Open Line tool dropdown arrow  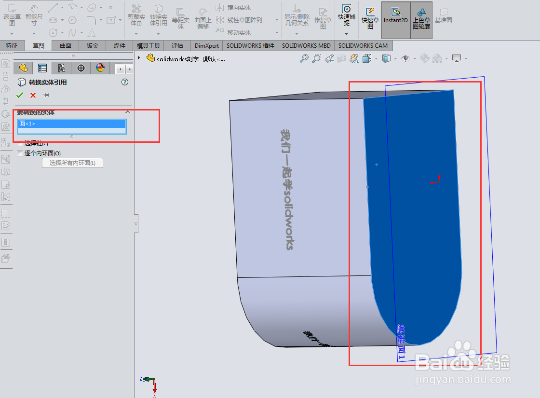click(62, 7)
